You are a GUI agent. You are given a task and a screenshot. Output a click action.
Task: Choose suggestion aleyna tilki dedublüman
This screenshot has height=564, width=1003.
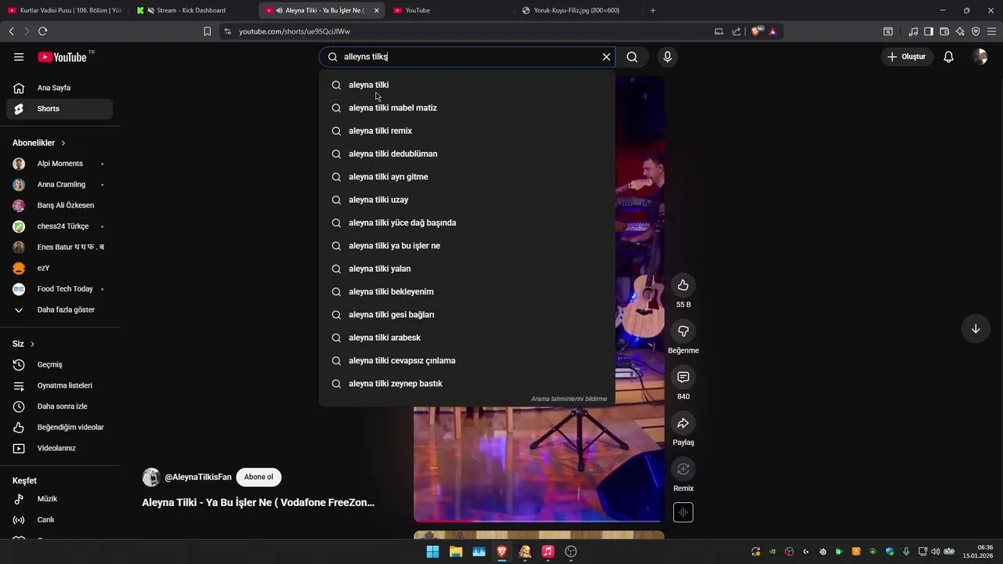[467, 154]
